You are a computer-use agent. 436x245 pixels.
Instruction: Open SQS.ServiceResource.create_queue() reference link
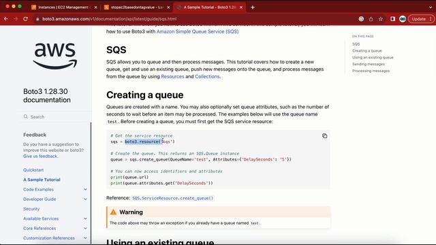pyautogui.click(x=172, y=198)
